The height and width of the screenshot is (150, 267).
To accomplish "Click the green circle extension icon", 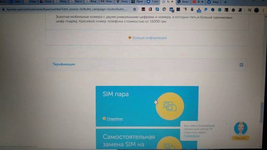I will 219,10.
